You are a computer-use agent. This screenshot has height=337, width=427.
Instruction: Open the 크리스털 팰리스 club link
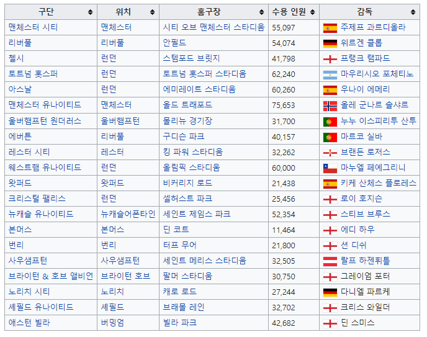[x=37, y=199]
